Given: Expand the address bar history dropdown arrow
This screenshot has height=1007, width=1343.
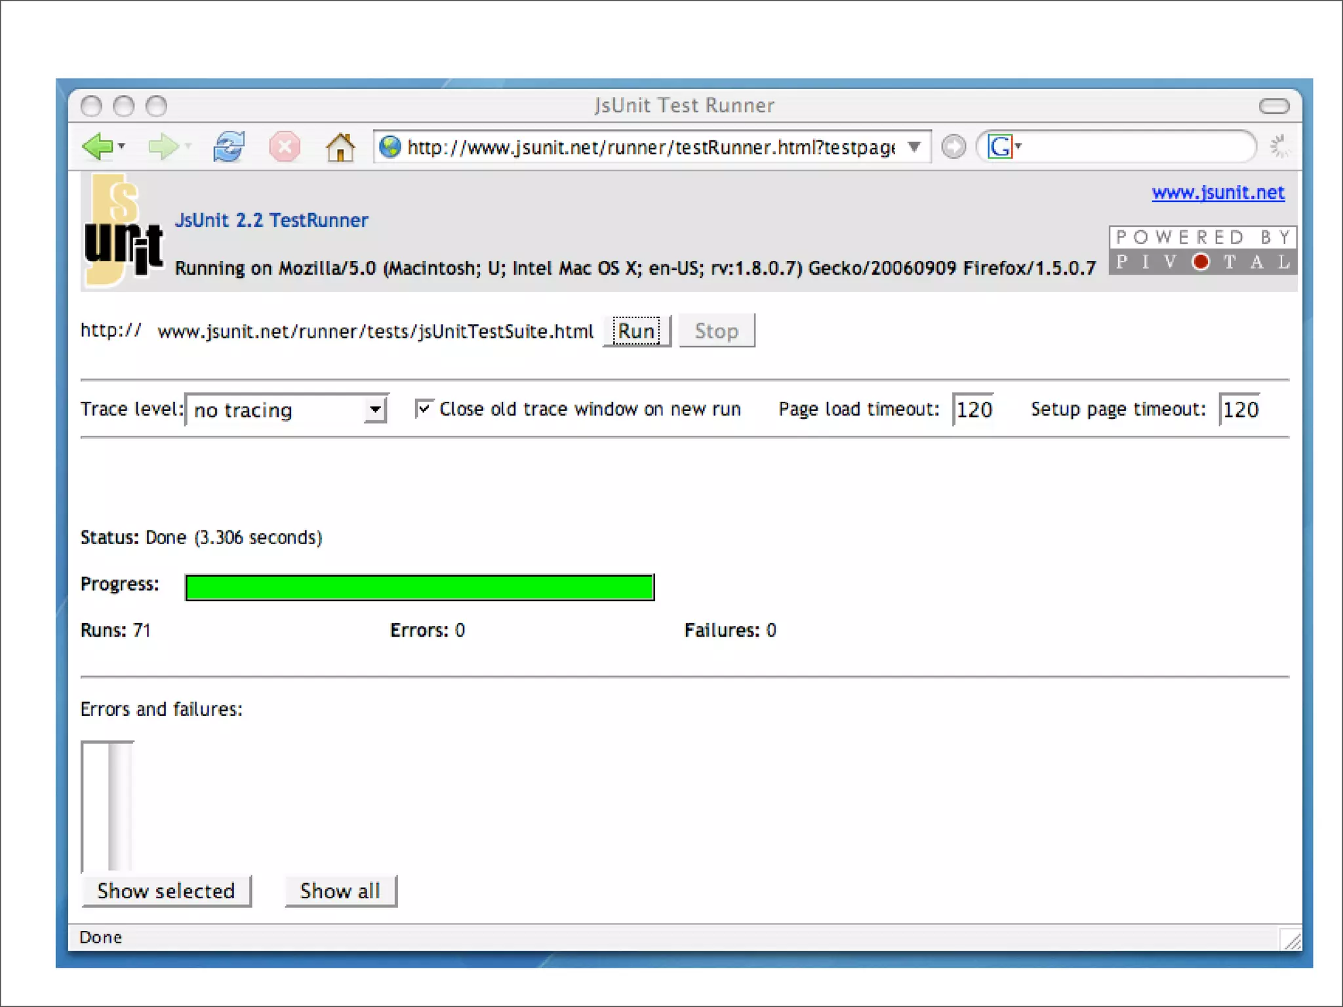Looking at the screenshot, I should pyautogui.click(x=914, y=146).
